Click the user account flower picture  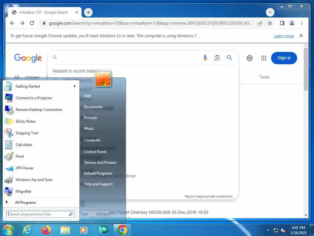pos(103,79)
